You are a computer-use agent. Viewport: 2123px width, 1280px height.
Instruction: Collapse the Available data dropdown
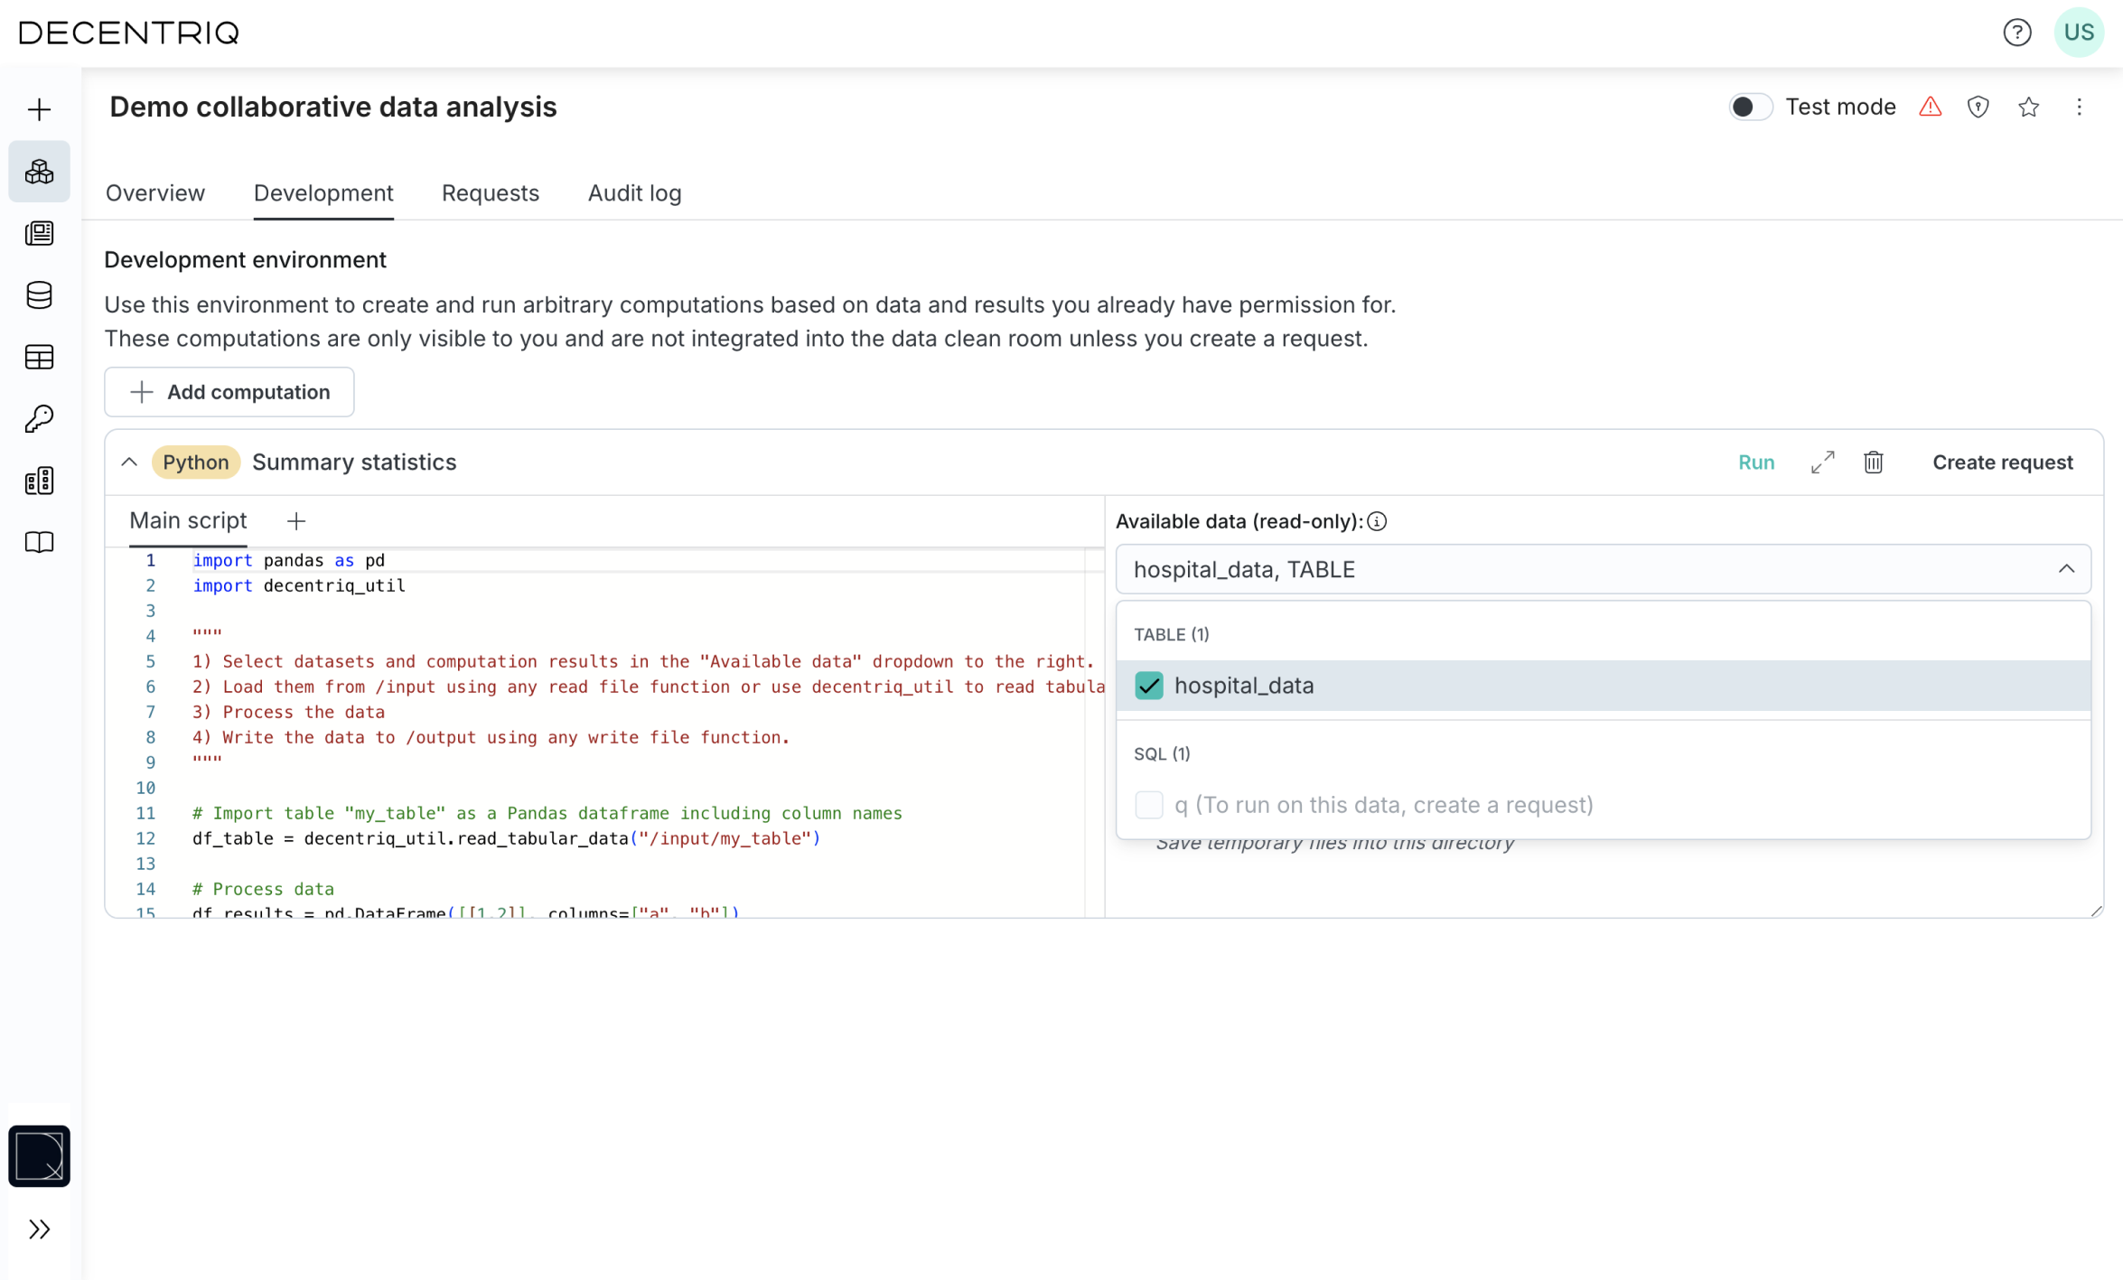click(x=2065, y=569)
